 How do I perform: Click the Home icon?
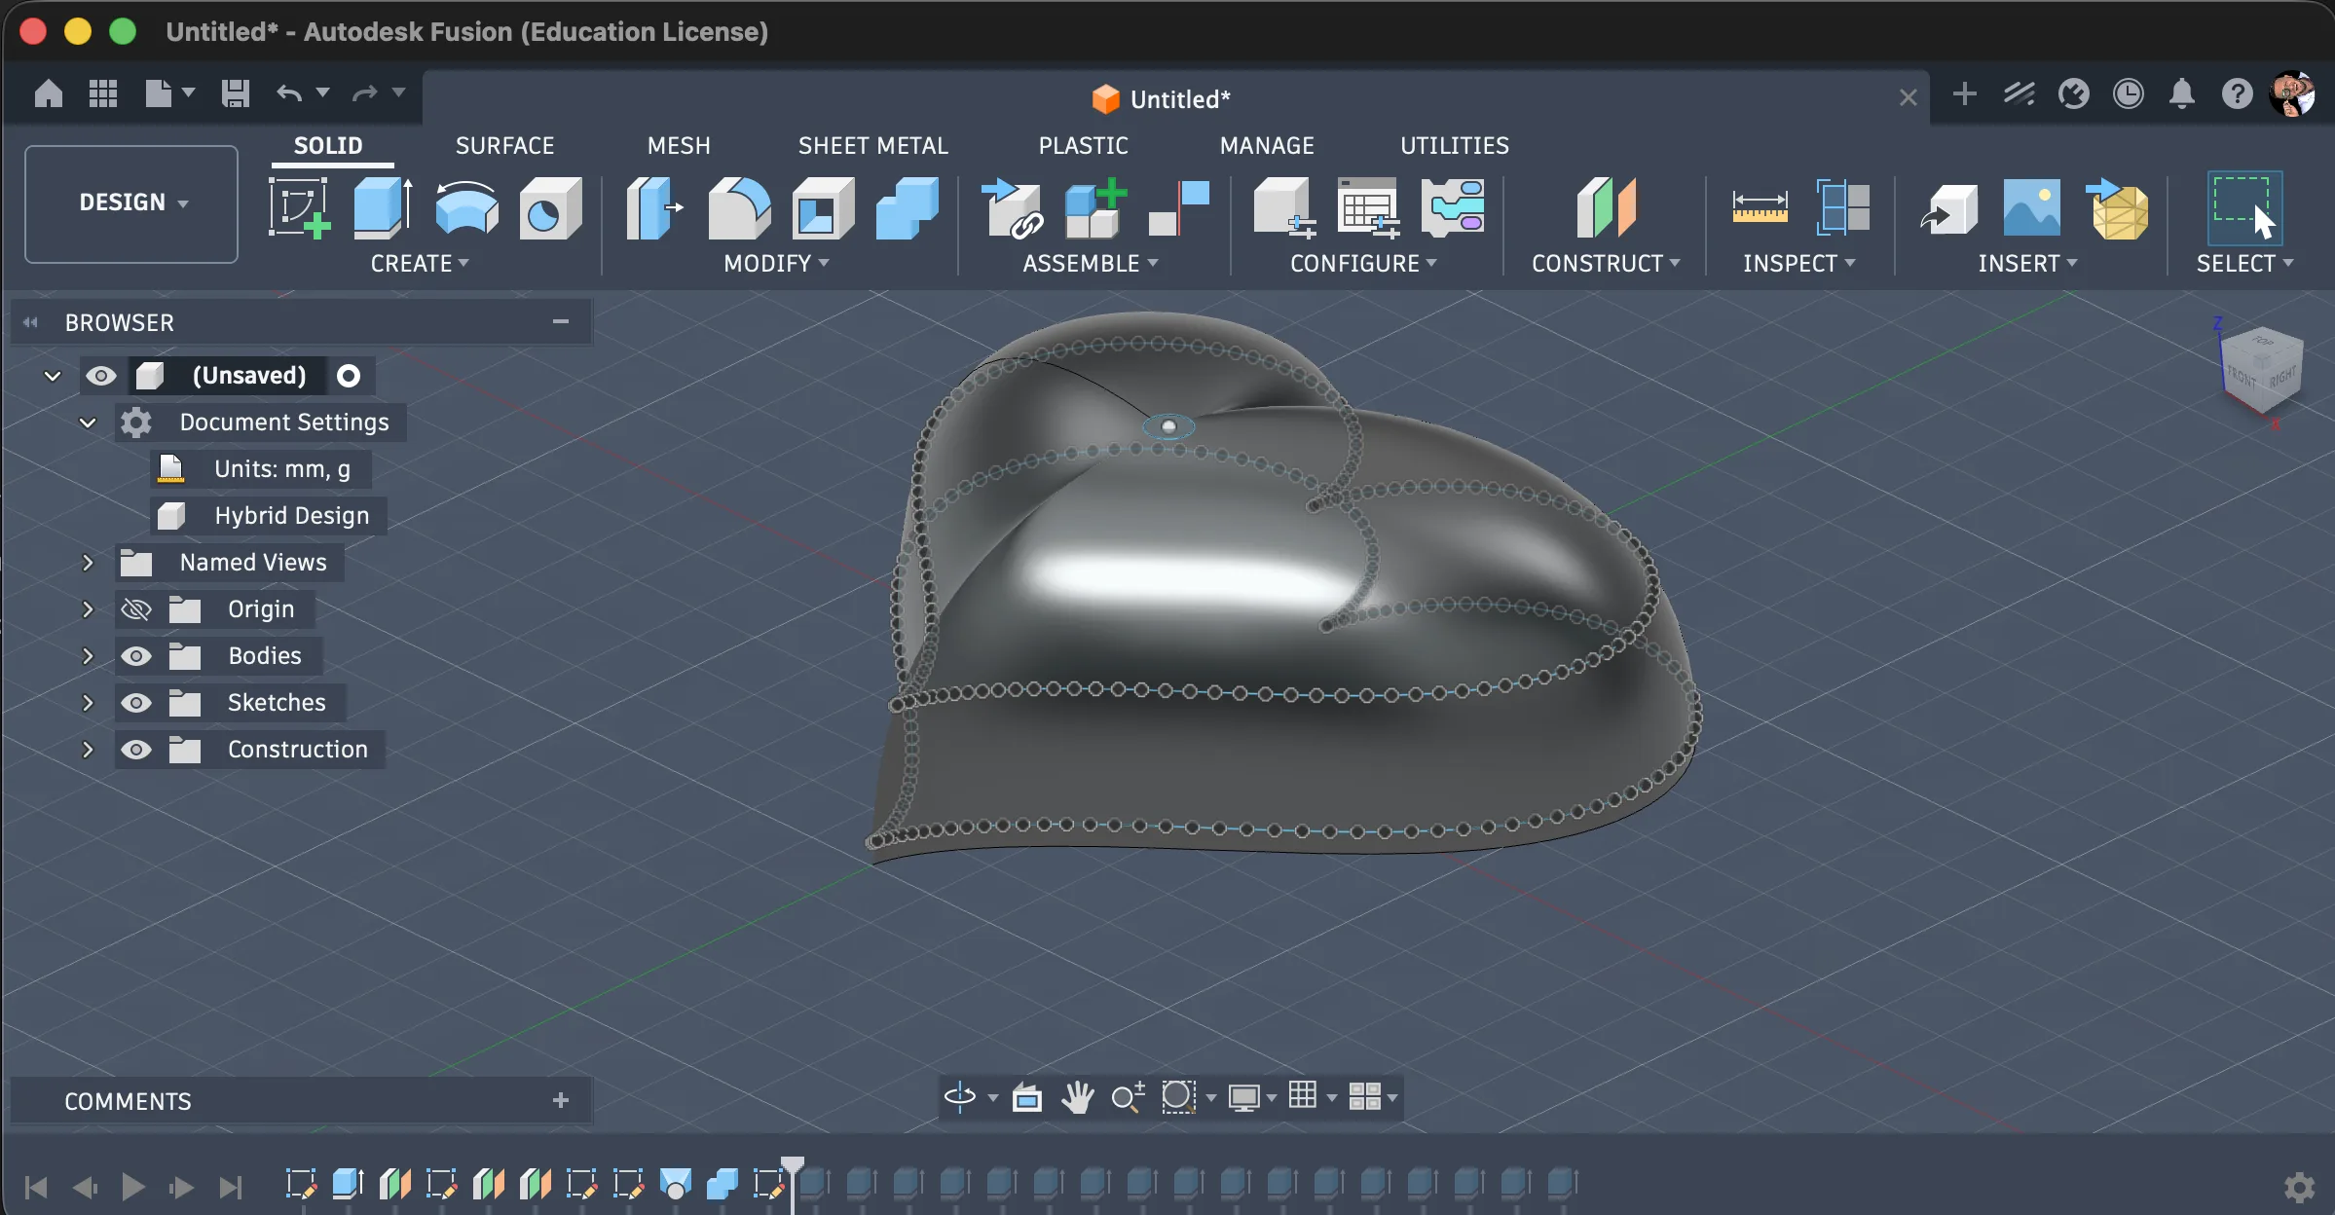[48, 93]
